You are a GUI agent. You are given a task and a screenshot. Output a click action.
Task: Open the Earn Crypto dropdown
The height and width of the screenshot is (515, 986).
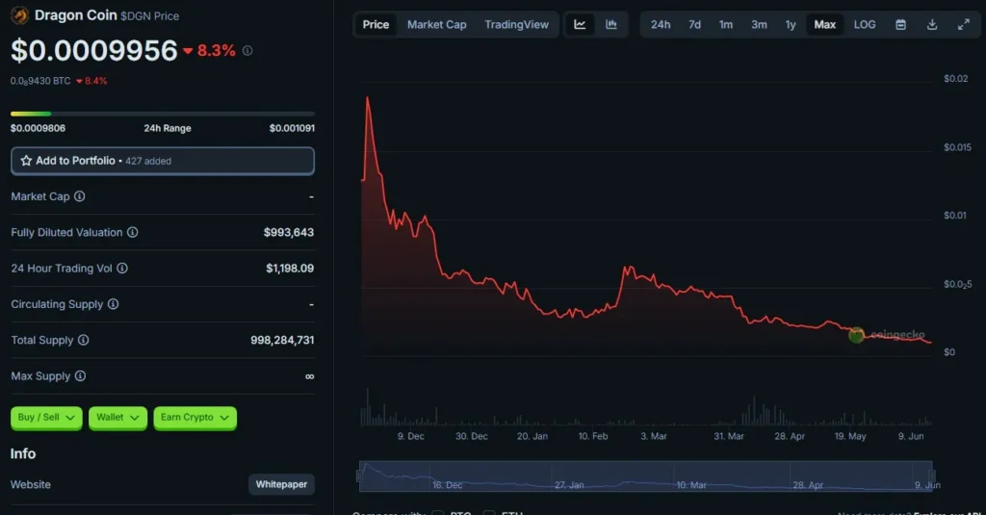195,418
